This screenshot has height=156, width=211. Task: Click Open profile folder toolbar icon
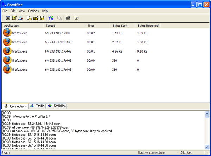click(36, 18)
